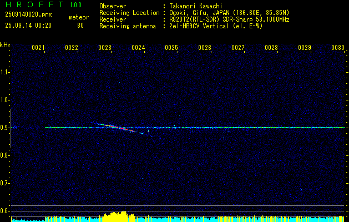
Task: Click the 0022 time marker
Action: (x=72, y=48)
